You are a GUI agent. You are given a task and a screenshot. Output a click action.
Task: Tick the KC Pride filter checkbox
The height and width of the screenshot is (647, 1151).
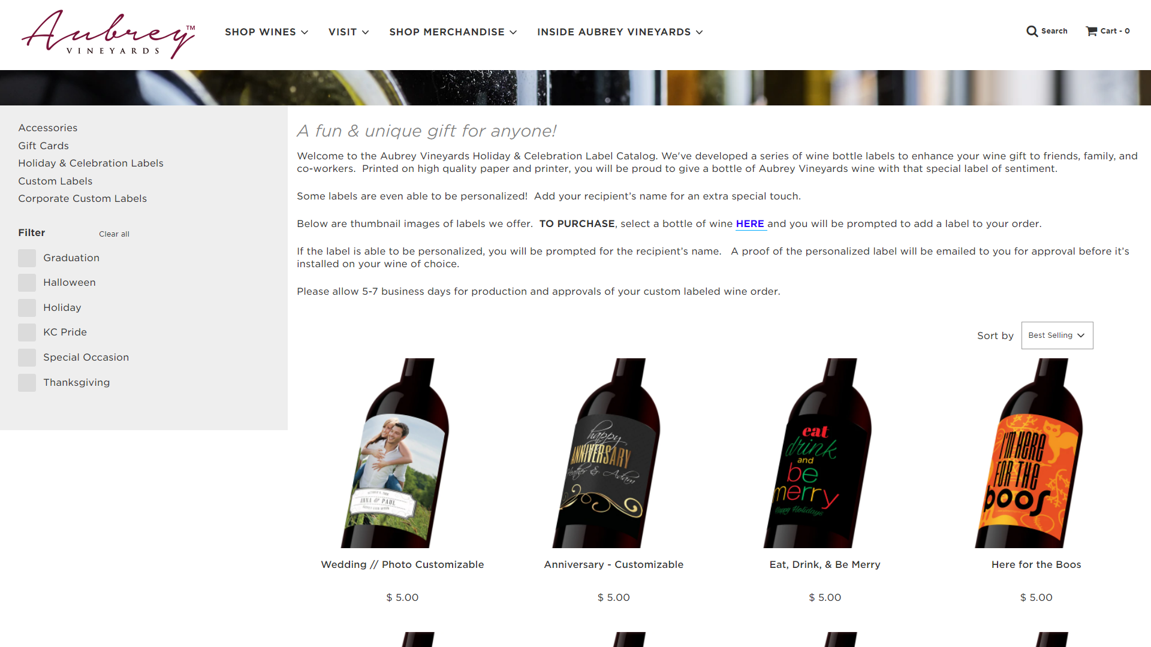coord(27,332)
